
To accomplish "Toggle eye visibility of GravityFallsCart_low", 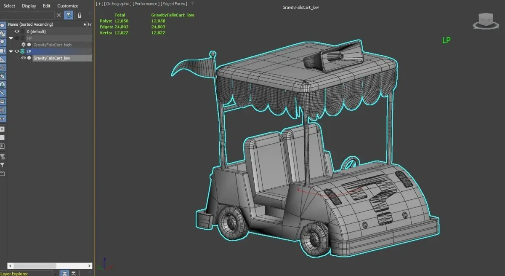I will click(x=24, y=58).
